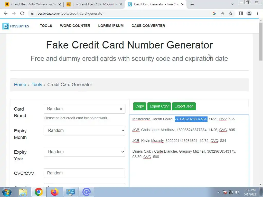Close the Credit Card Generator tab
The image size is (263, 197).
182,5
